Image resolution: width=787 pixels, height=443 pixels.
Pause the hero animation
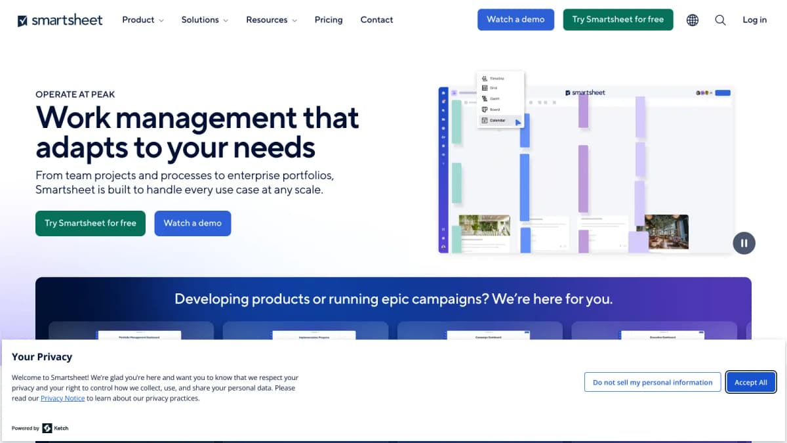744,243
